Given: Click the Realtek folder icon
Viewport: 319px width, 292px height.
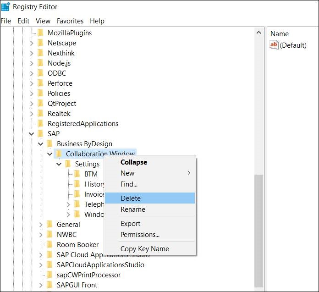Looking at the screenshot, I should point(41,113).
